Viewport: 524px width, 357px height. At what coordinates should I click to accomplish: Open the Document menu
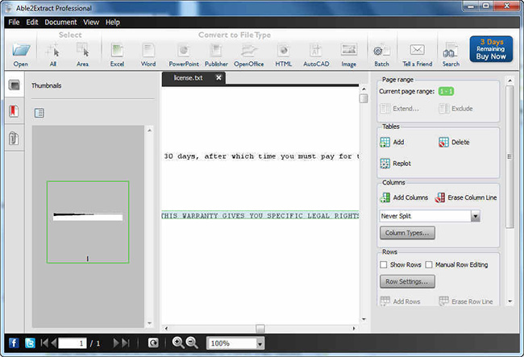60,23
